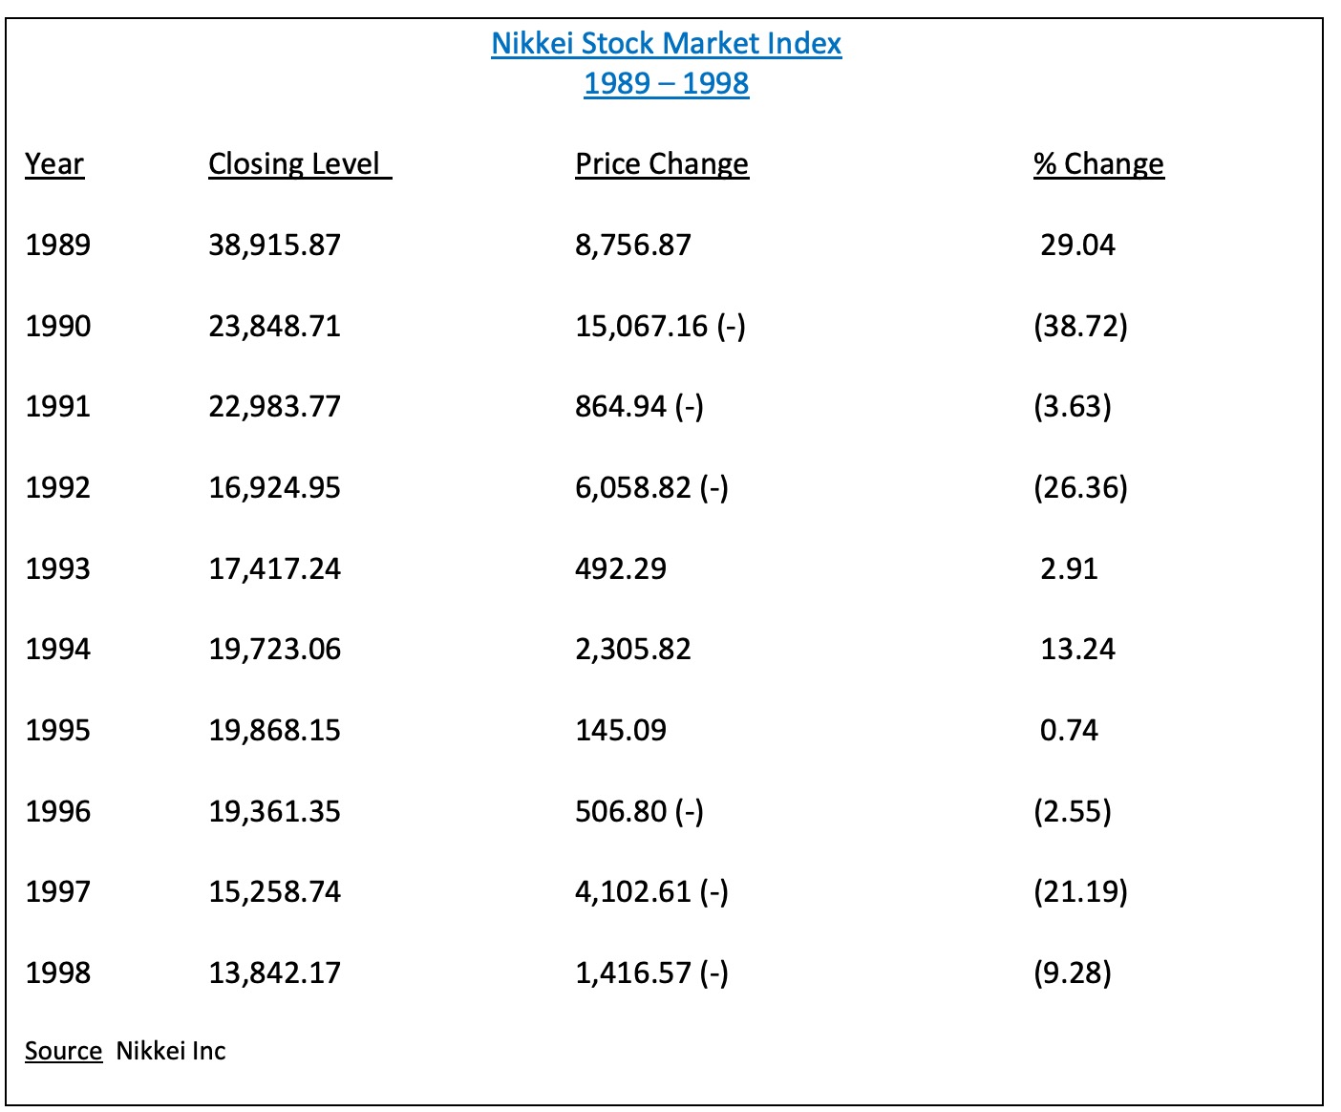Click the 4,102.61 (-) price change
1341x1112 pixels.
651,892
